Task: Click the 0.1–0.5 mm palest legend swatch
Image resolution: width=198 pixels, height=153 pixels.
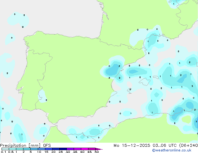Action: tap(5, 149)
